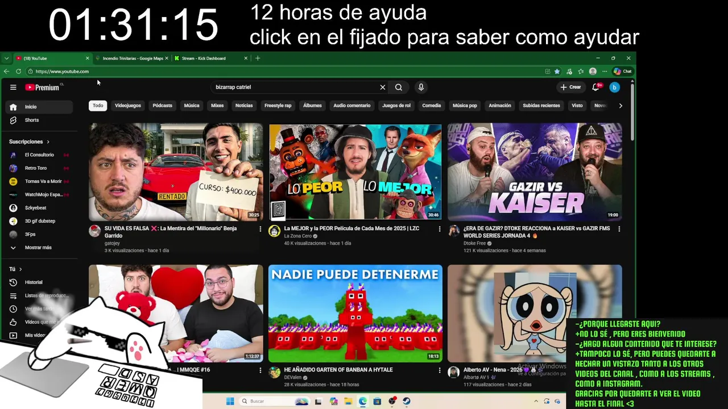The height and width of the screenshot is (409, 728).
Task: Click Windows Start button on taskbar
Action: [230, 401]
